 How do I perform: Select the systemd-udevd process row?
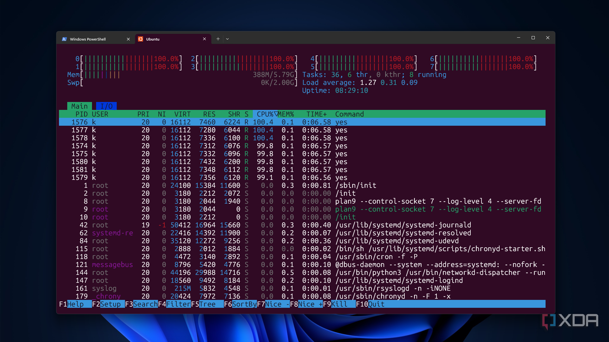[x=302, y=241]
